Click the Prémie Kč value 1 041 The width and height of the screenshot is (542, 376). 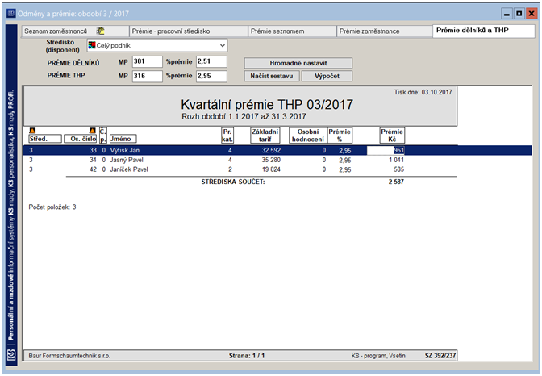coord(396,160)
